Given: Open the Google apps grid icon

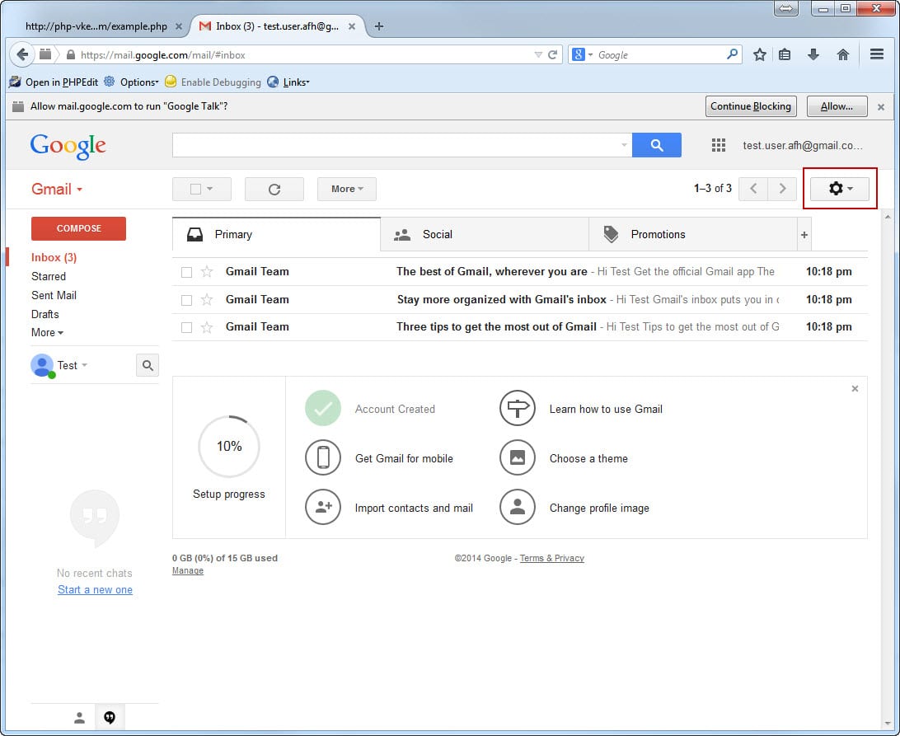Looking at the screenshot, I should [718, 145].
